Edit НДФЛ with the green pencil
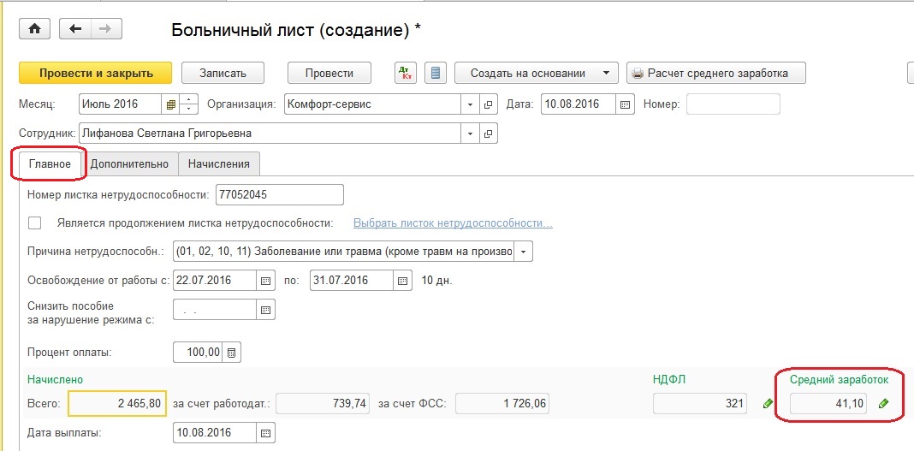The image size is (914, 451). (x=768, y=403)
